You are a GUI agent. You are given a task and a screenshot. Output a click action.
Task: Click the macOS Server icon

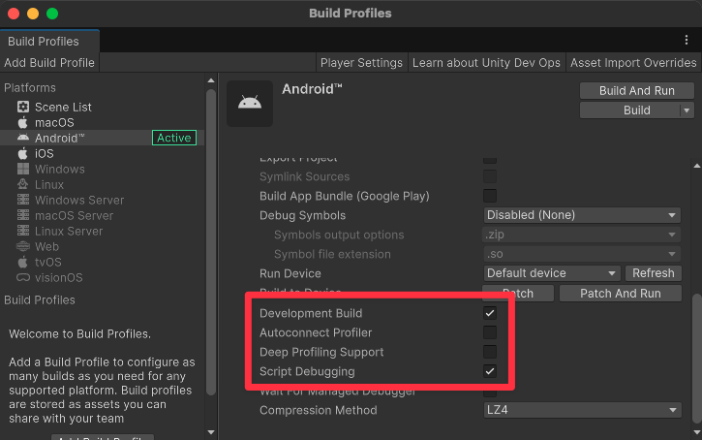click(23, 215)
